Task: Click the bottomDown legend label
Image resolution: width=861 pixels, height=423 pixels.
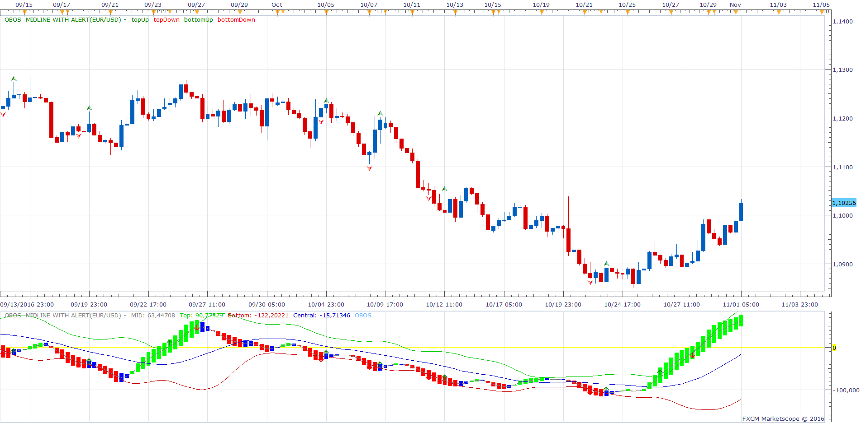Action: [x=236, y=20]
